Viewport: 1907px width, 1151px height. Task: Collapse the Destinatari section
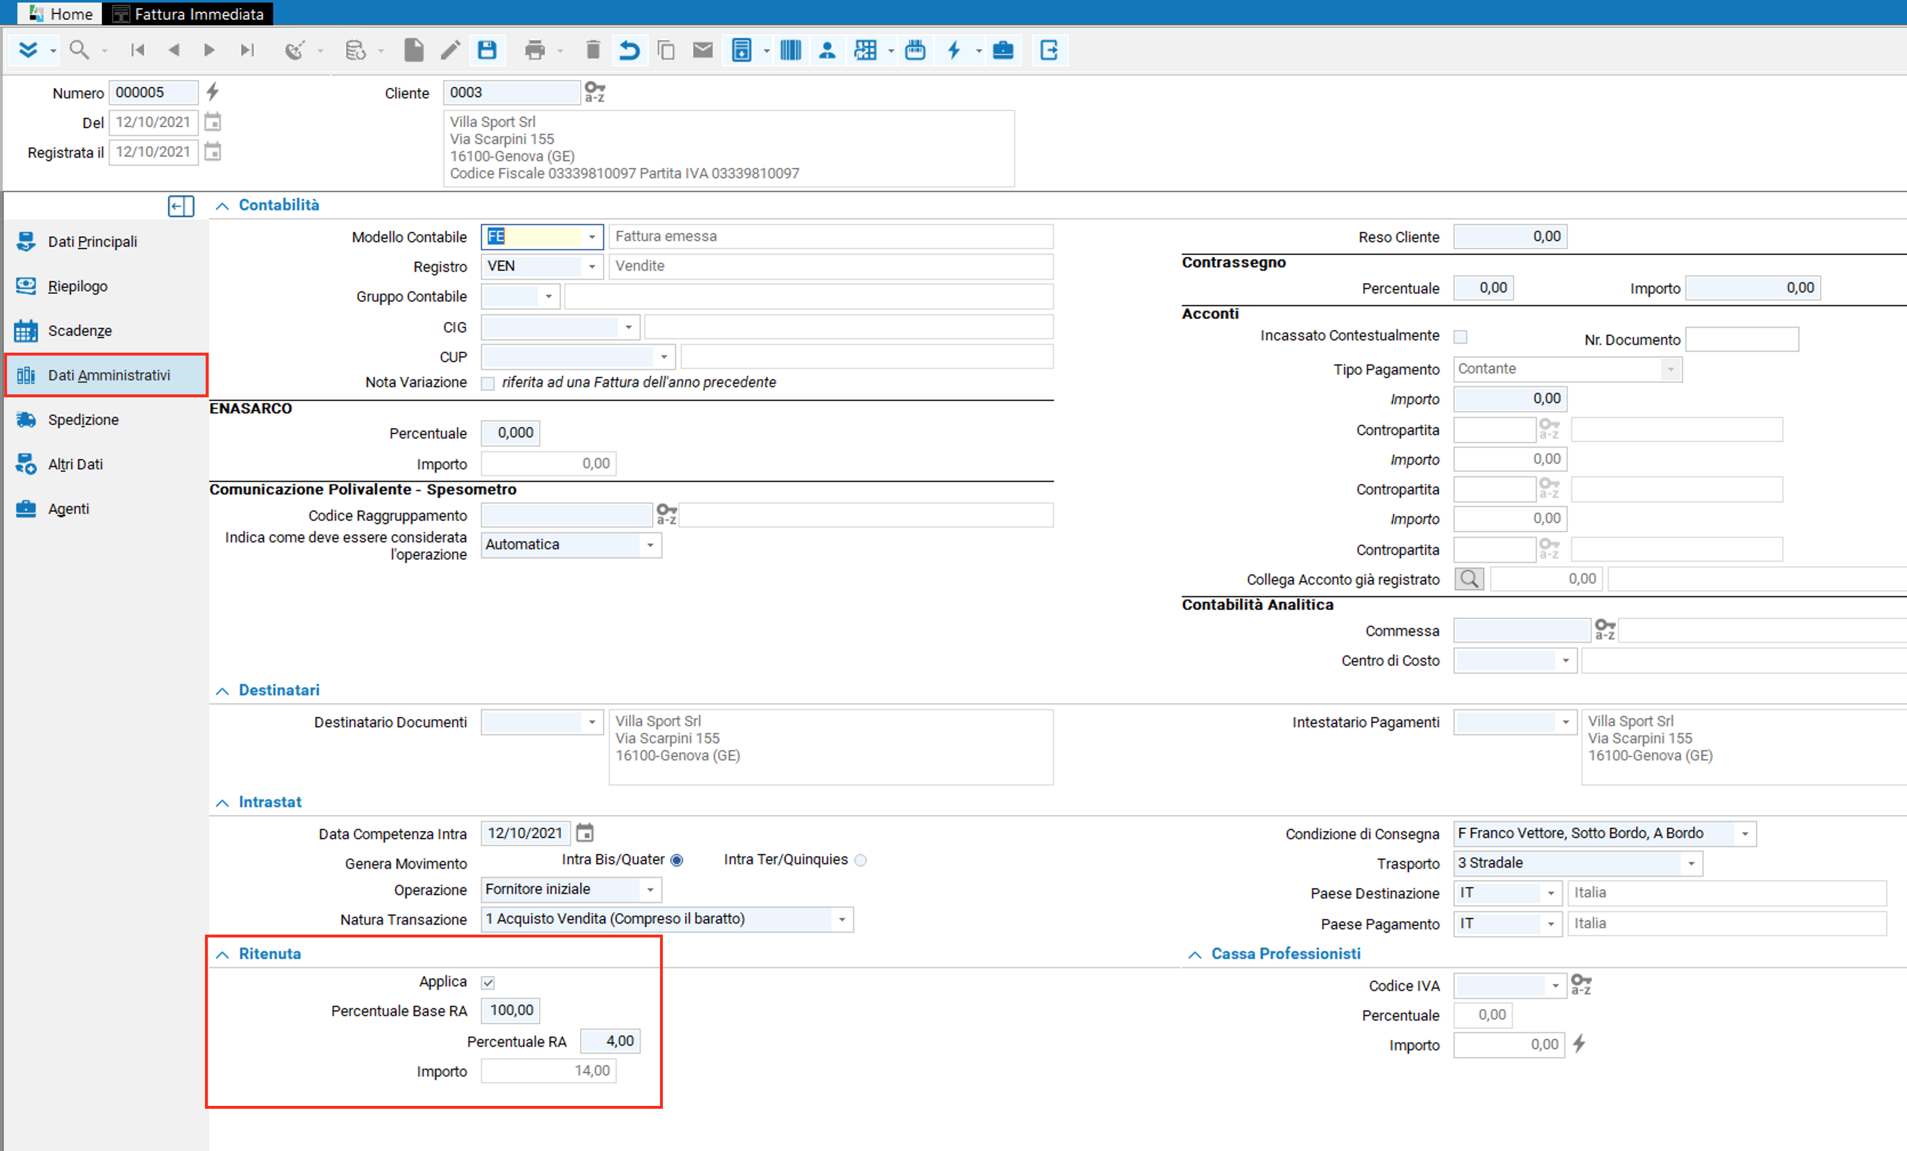click(222, 691)
